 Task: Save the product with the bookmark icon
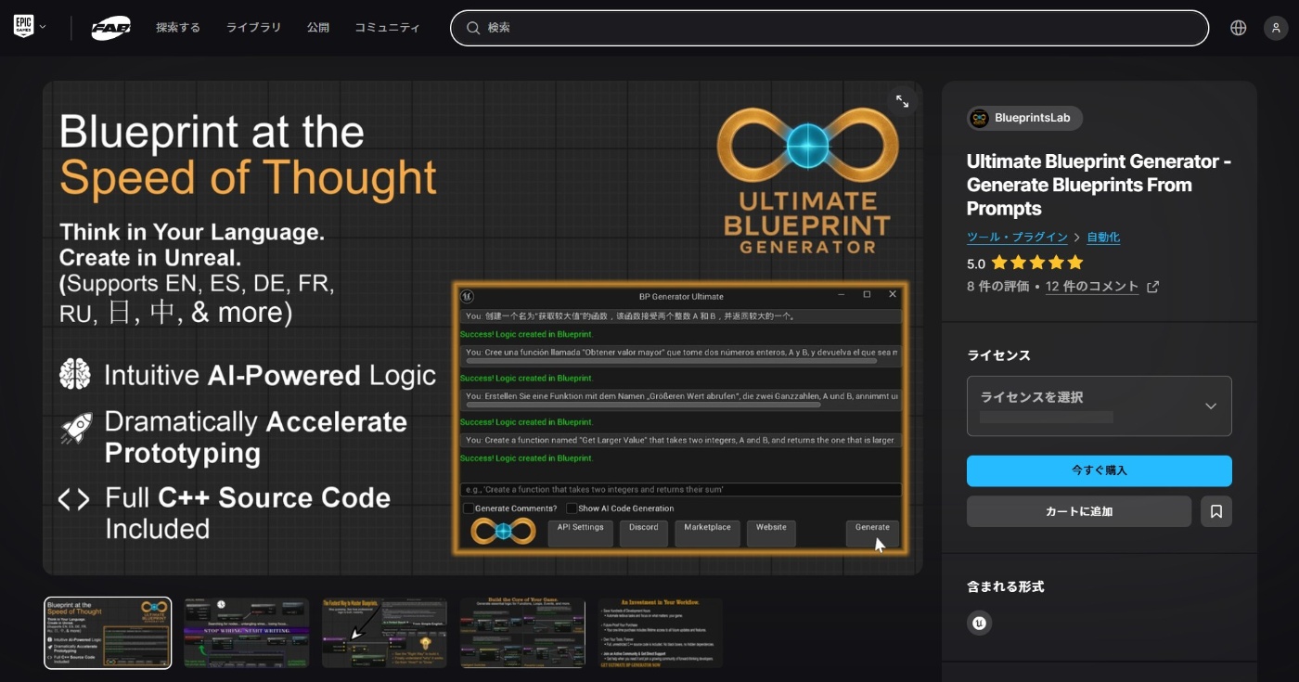(1215, 511)
